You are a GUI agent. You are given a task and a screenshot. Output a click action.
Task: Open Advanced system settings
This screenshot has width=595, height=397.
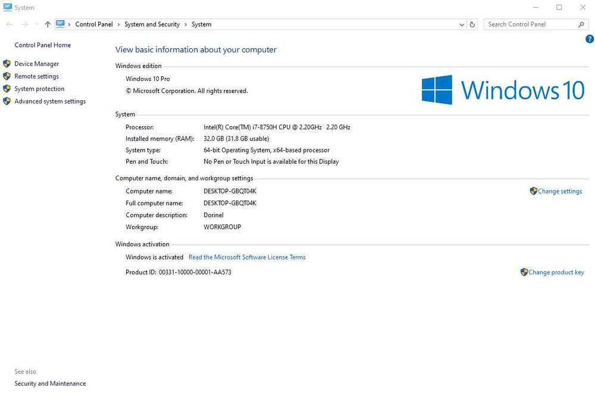pyautogui.click(x=50, y=101)
